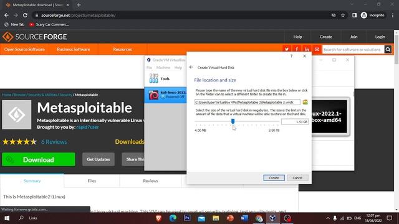This screenshot has width=399, height=224.
Task: Switch to the Reviews tab
Action: (150, 181)
